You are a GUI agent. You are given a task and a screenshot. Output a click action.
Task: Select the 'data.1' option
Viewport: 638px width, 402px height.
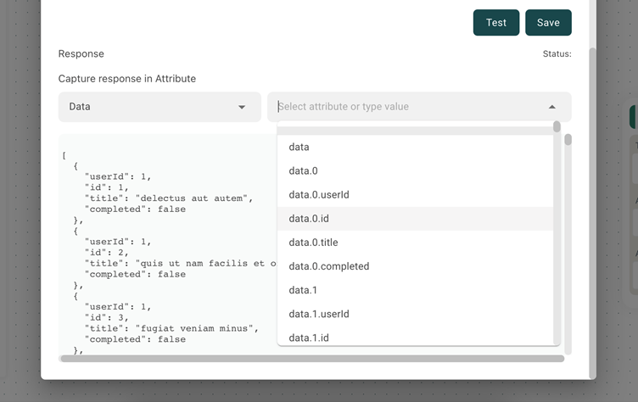click(415, 290)
